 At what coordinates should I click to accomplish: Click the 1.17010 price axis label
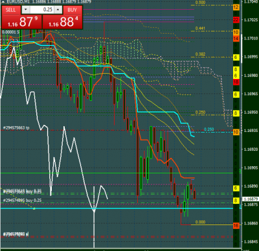click(251, 38)
